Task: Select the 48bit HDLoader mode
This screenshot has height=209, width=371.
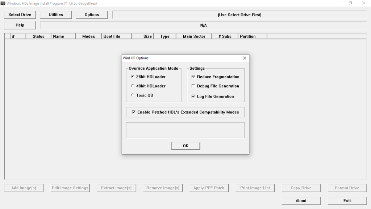Action: coord(132,86)
